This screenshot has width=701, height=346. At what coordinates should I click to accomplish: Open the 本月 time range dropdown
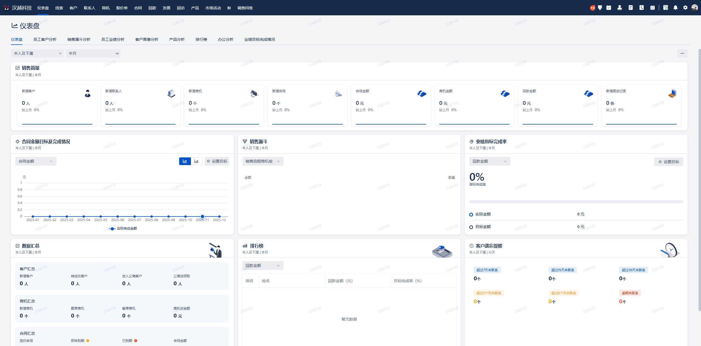click(93, 53)
